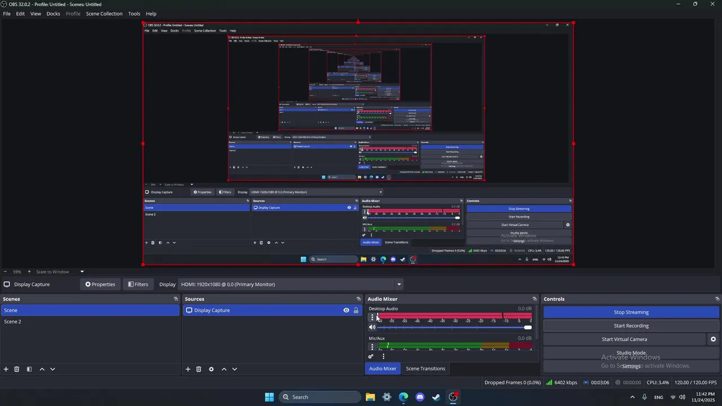The width and height of the screenshot is (722, 406).
Task: Switch to the Scene Transitions tab
Action: (425, 369)
